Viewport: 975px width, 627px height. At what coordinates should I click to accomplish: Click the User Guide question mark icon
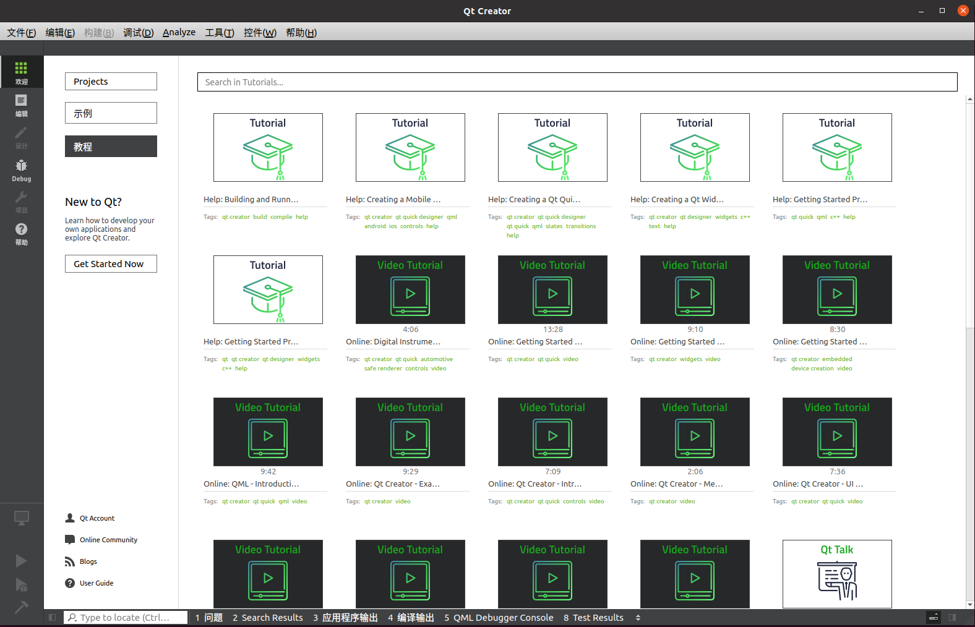pyautogui.click(x=70, y=583)
